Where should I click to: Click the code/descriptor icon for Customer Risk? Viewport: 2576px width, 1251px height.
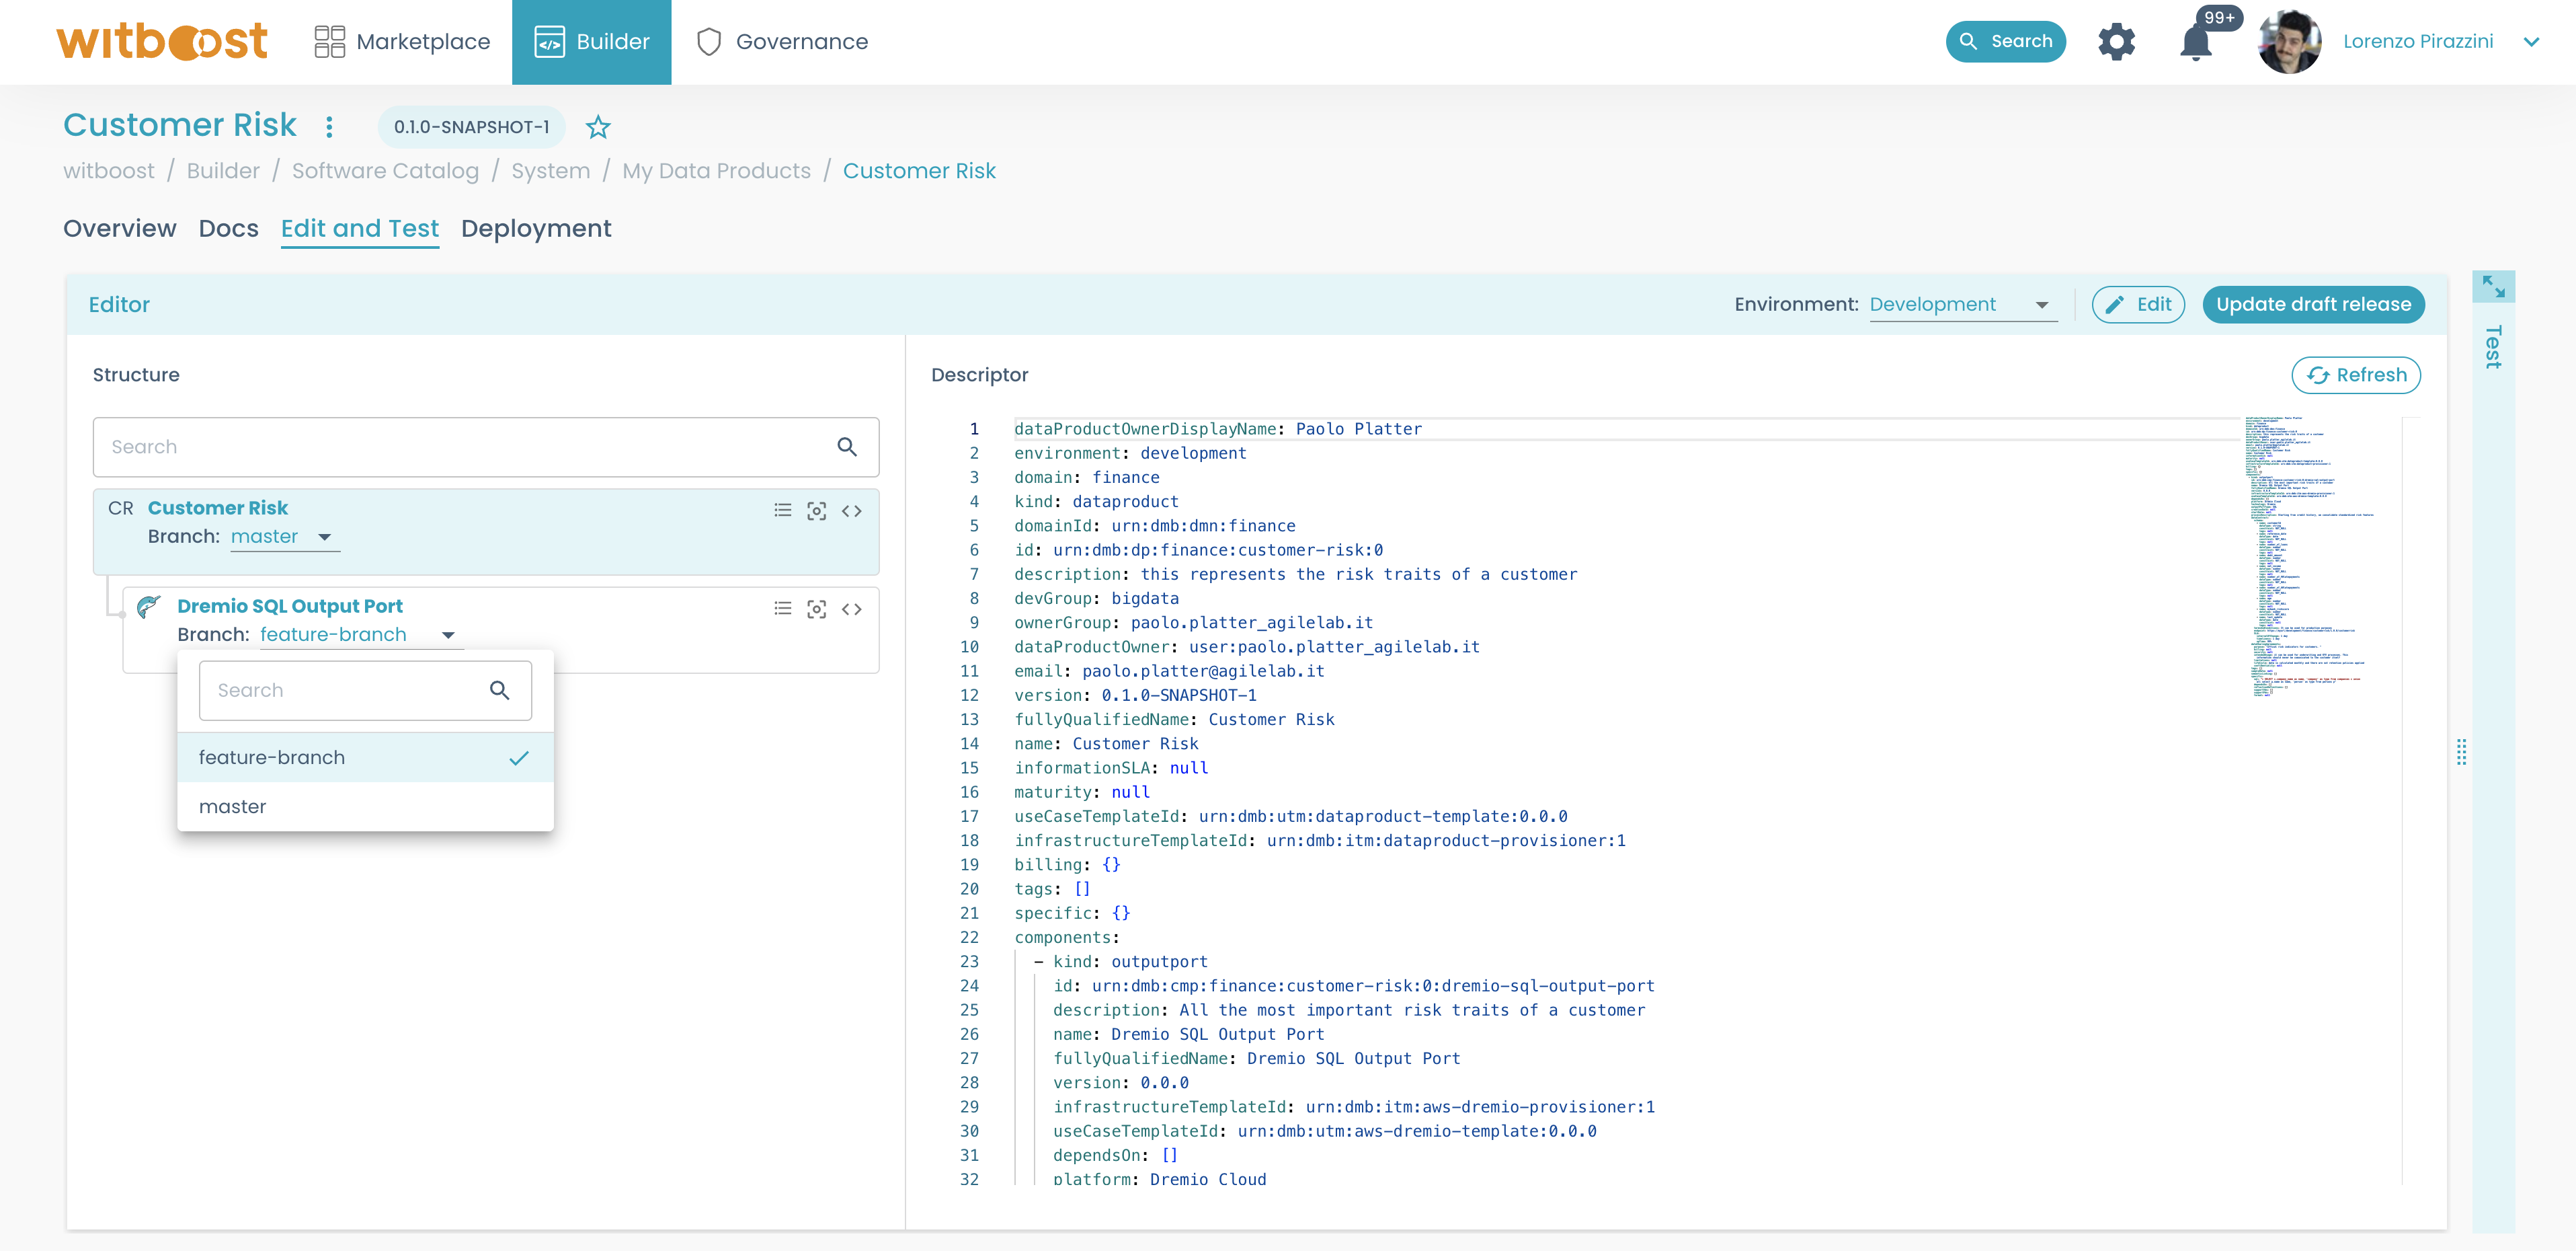851,511
